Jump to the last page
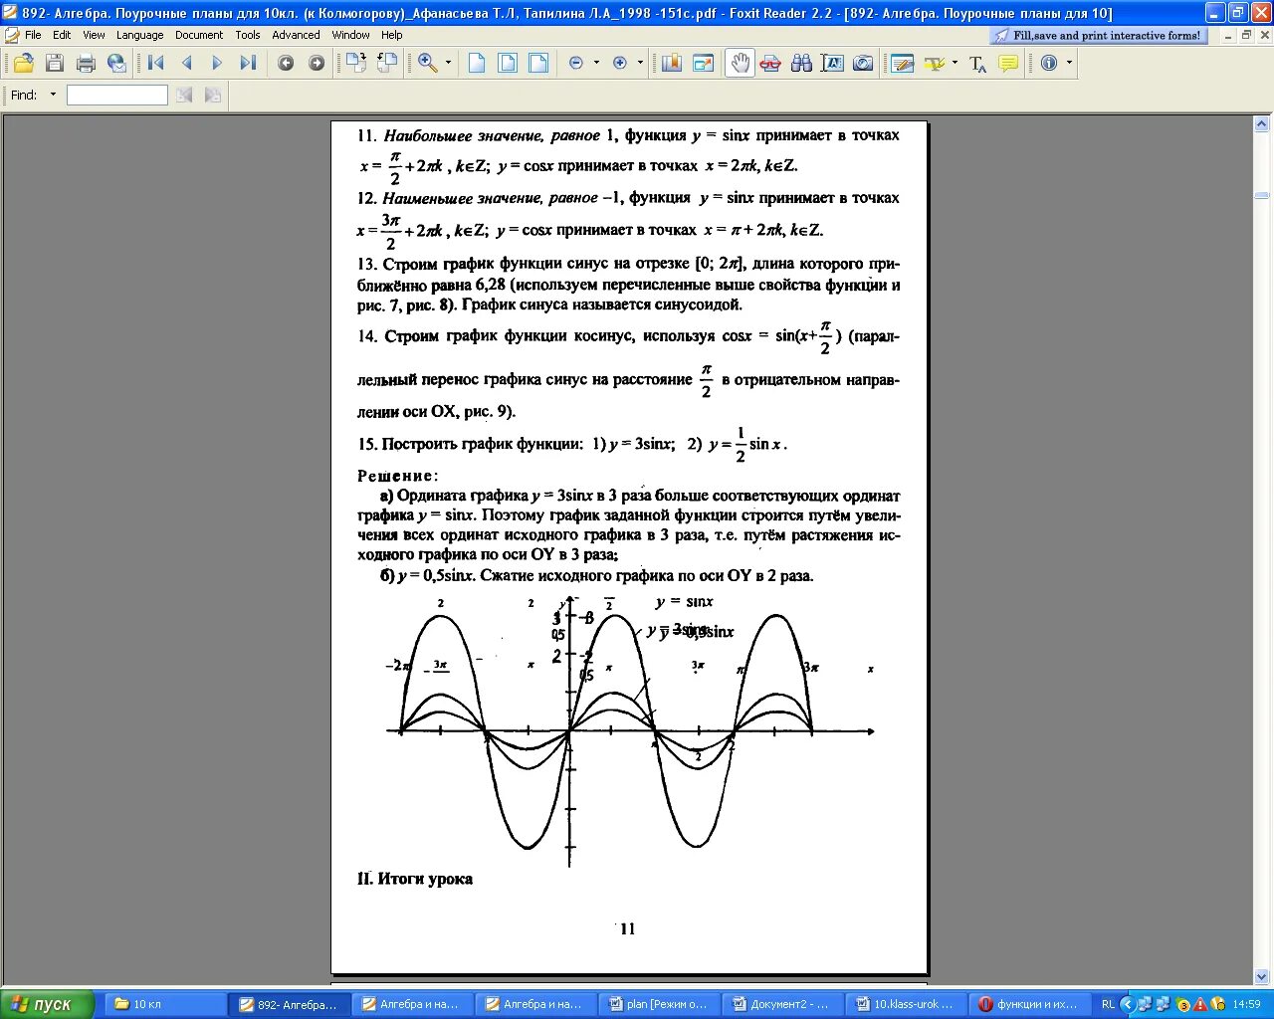 pyautogui.click(x=248, y=63)
